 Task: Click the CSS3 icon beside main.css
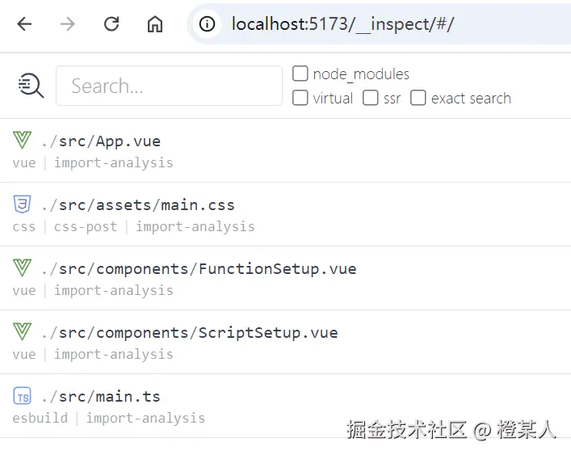pos(22,204)
